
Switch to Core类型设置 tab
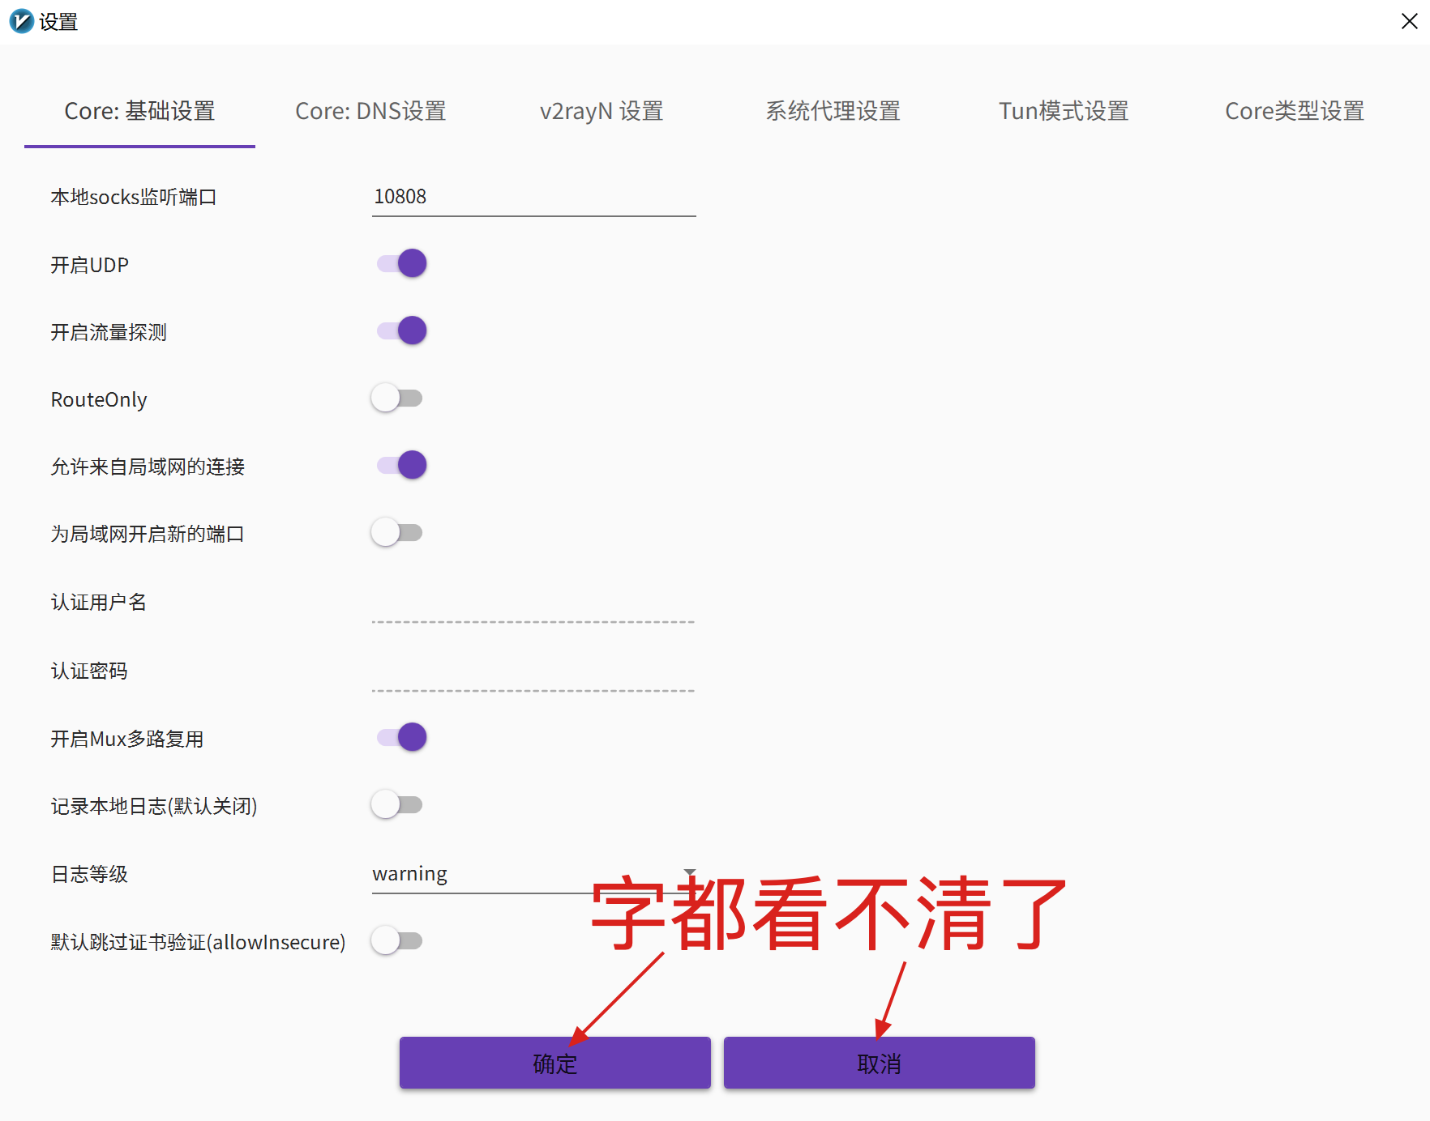[1295, 111]
